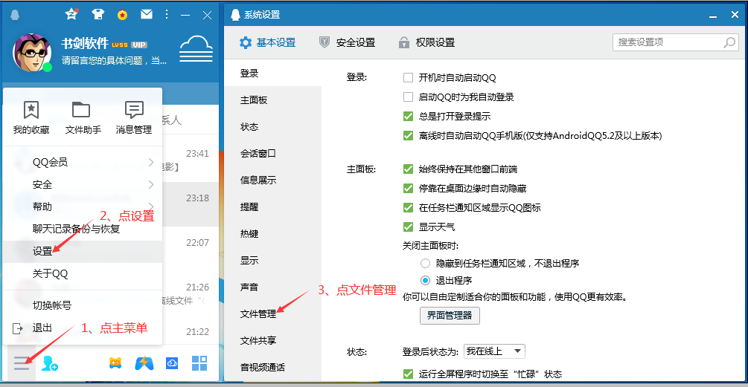
Task: Enable 启动QQ时为我自动登录 checkbox
Action: tap(408, 97)
